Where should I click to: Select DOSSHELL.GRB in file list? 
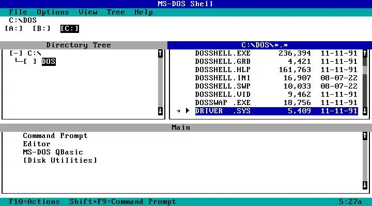276,61
